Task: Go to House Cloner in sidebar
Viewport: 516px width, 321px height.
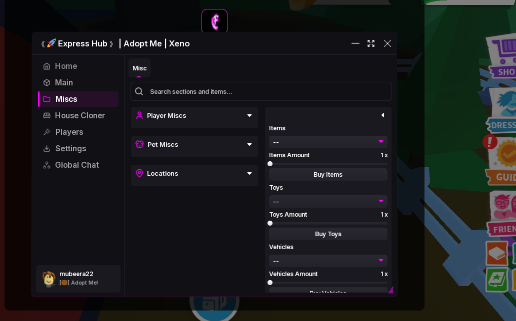Action: coord(78,116)
